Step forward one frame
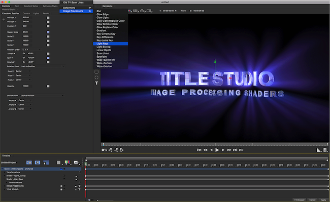Viewport: 330px width, 202px height. (x=223, y=150)
